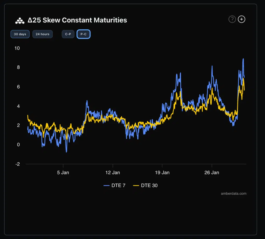265x239 pixels.
Task: Visit the amberdata.com link
Action: pos(233,193)
